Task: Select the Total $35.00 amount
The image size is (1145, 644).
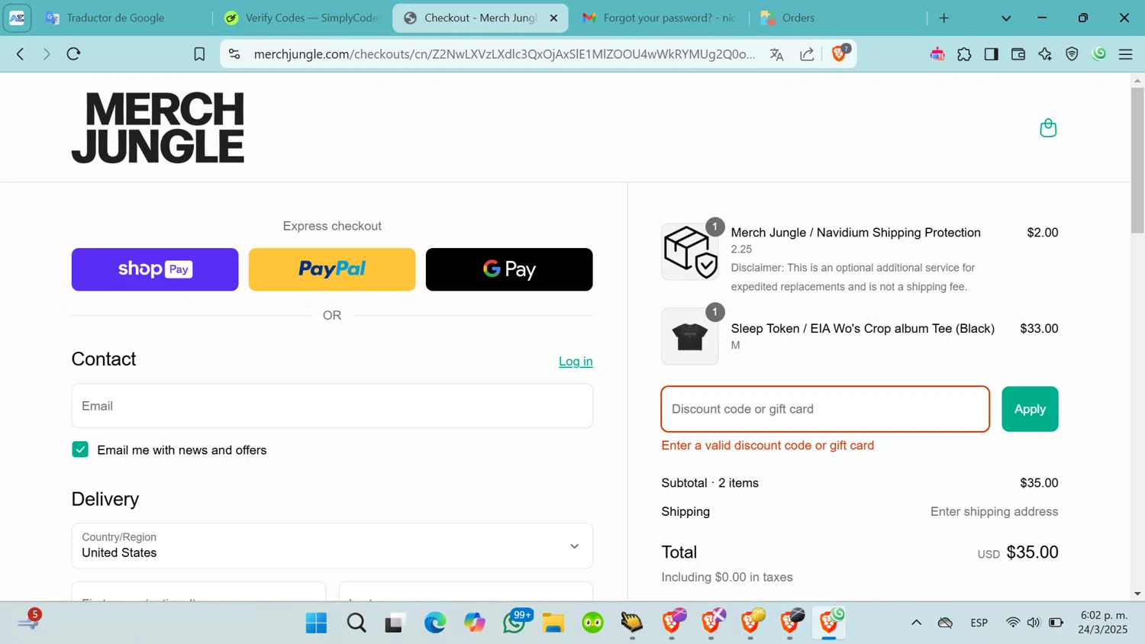Action: pyautogui.click(x=1032, y=552)
